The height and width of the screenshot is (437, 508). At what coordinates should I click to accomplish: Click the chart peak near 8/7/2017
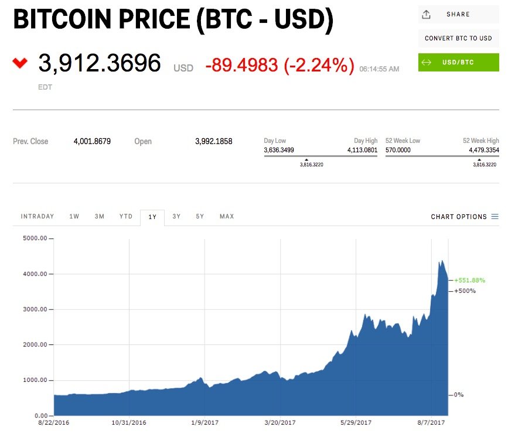tap(442, 261)
